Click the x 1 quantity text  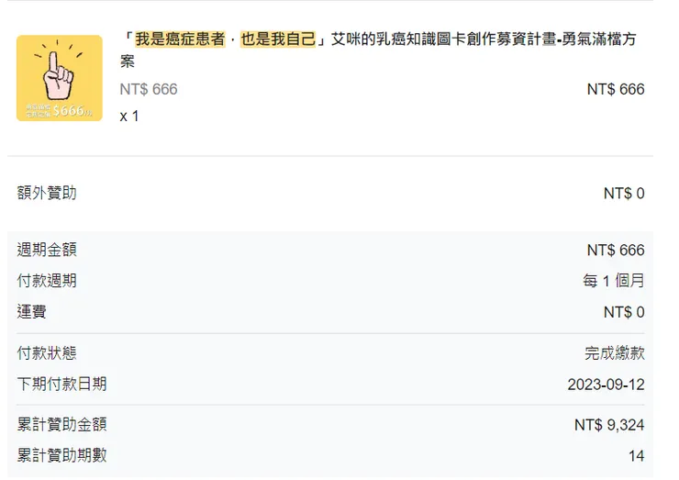[129, 117]
